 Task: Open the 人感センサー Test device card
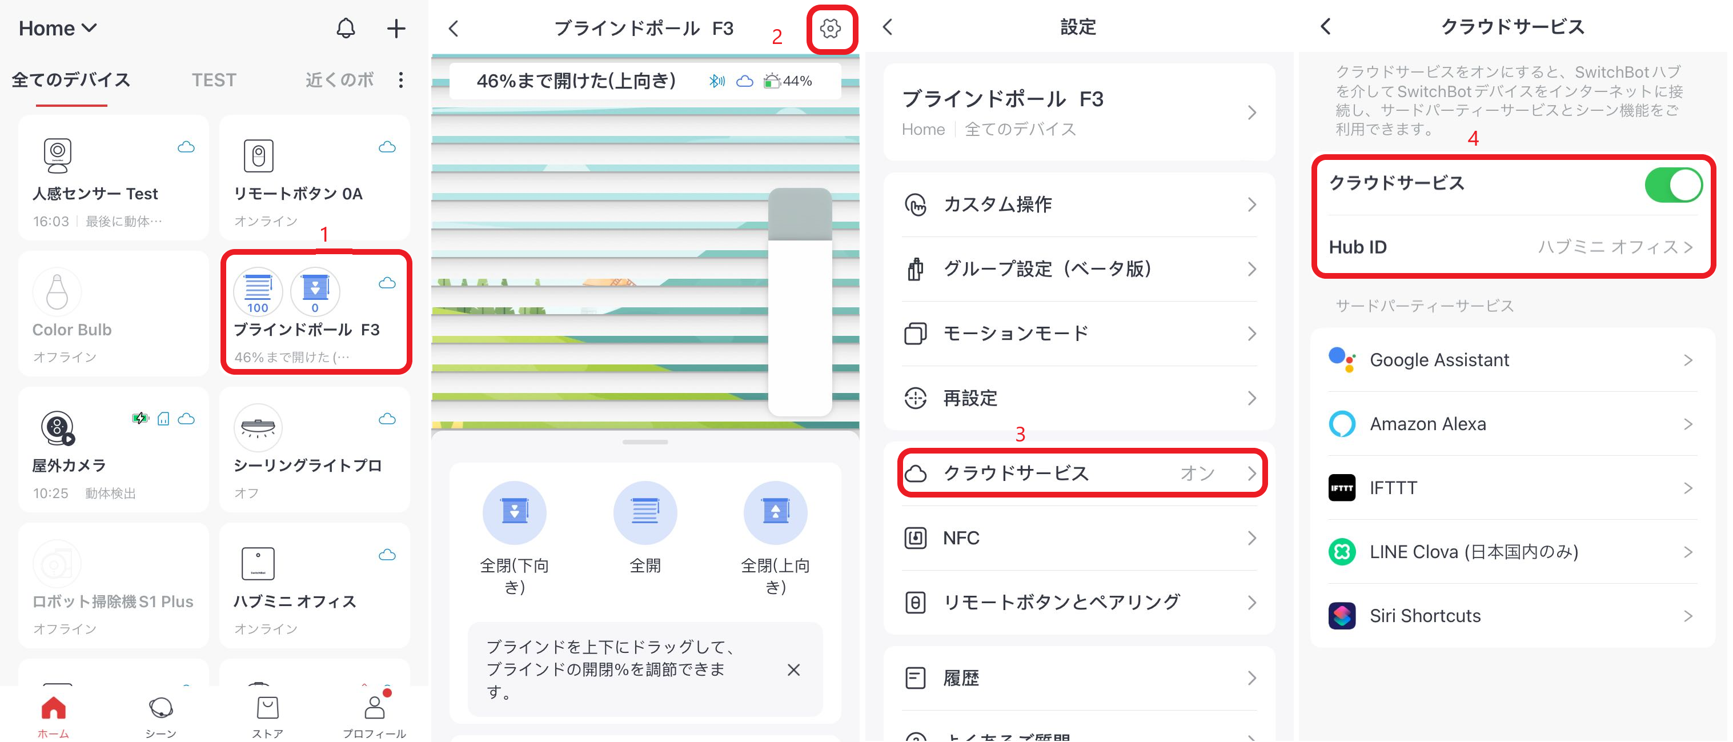[113, 178]
